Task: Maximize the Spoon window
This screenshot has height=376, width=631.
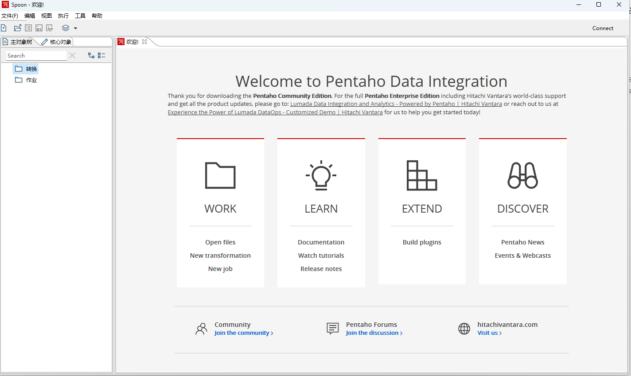Action: [599, 5]
